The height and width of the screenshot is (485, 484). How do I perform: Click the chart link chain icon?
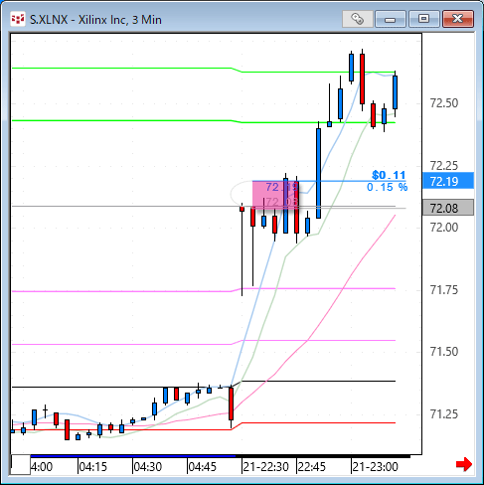coord(357,19)
